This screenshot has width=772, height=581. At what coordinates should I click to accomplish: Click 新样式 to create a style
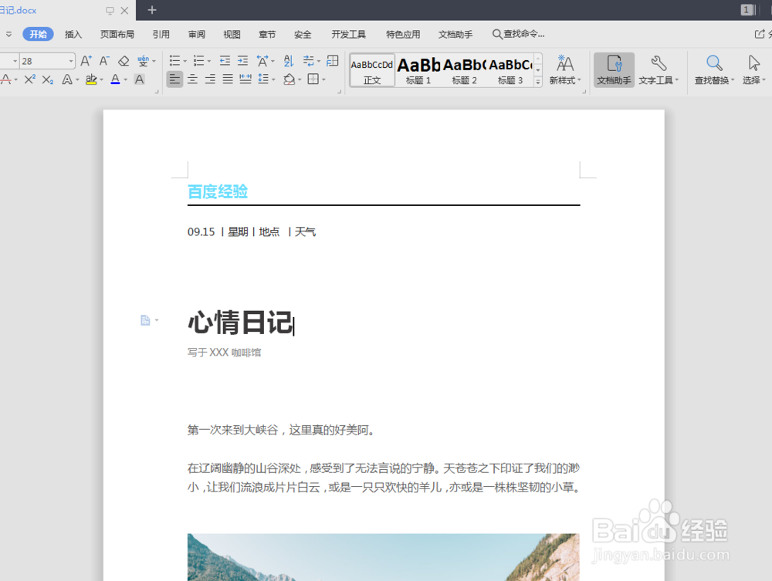(565, 69)
